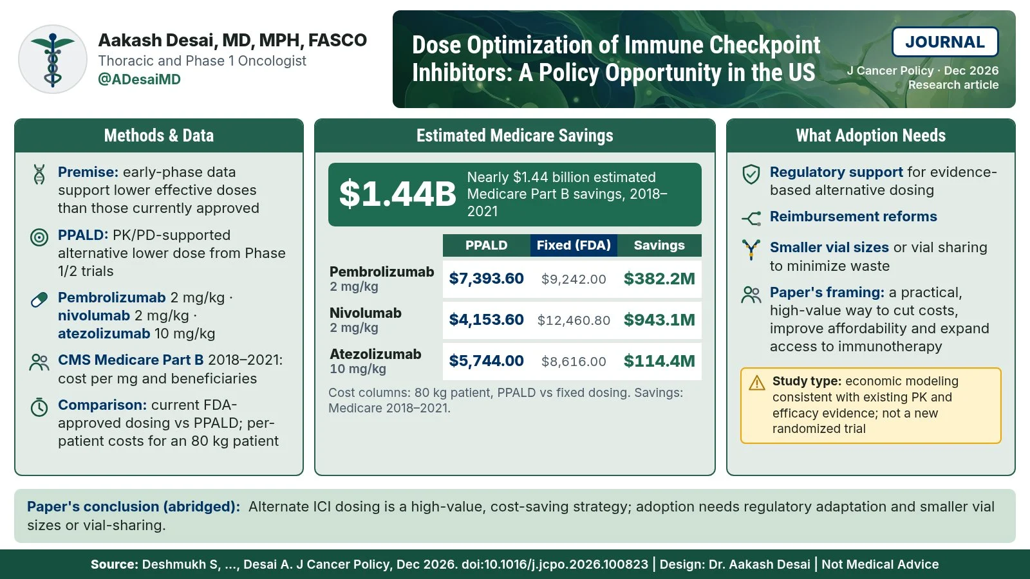Click the JOURNAL badge
The width and height of the screenshot is (1030, 579).
(945, 42)
